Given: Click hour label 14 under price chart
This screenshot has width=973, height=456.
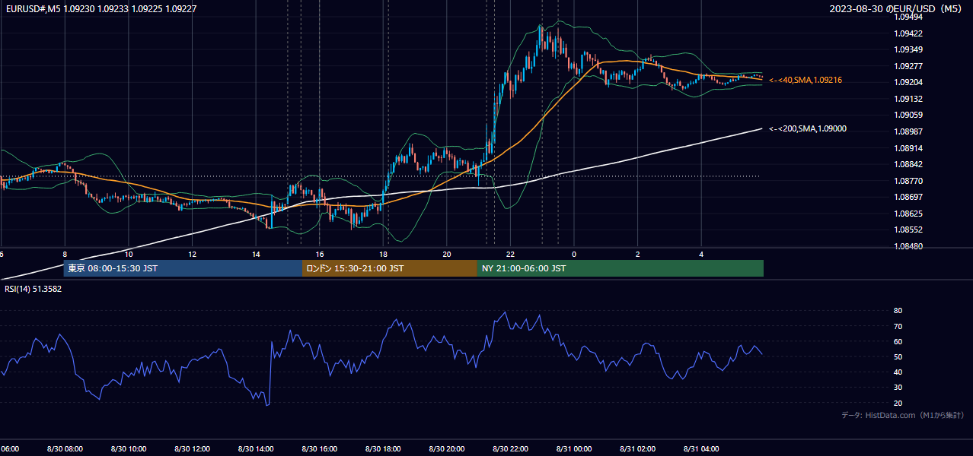Looking at the screenshot, I should tap(256, 255).
